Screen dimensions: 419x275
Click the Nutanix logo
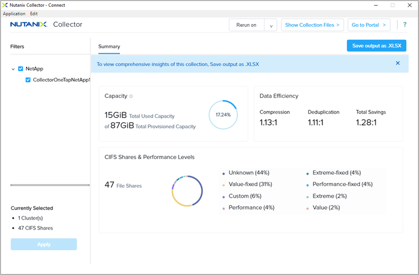click(x=29, y=24)
